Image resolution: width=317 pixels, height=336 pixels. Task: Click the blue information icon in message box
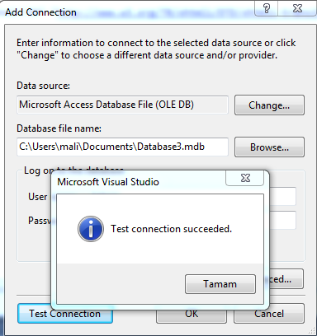coord(91,229)
